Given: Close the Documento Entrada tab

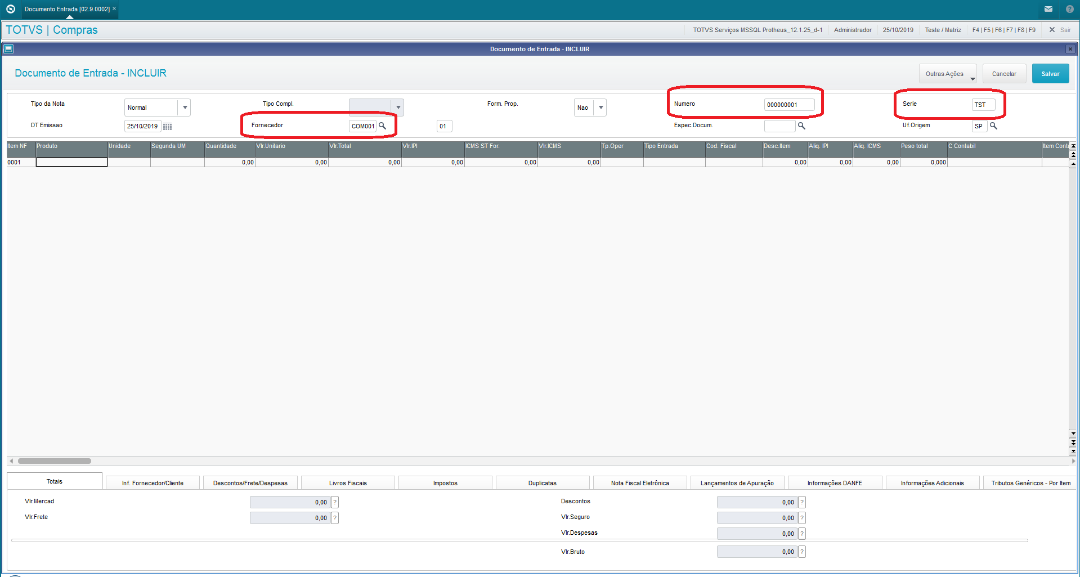Looking at the screenshot, I should coord(114,8).
